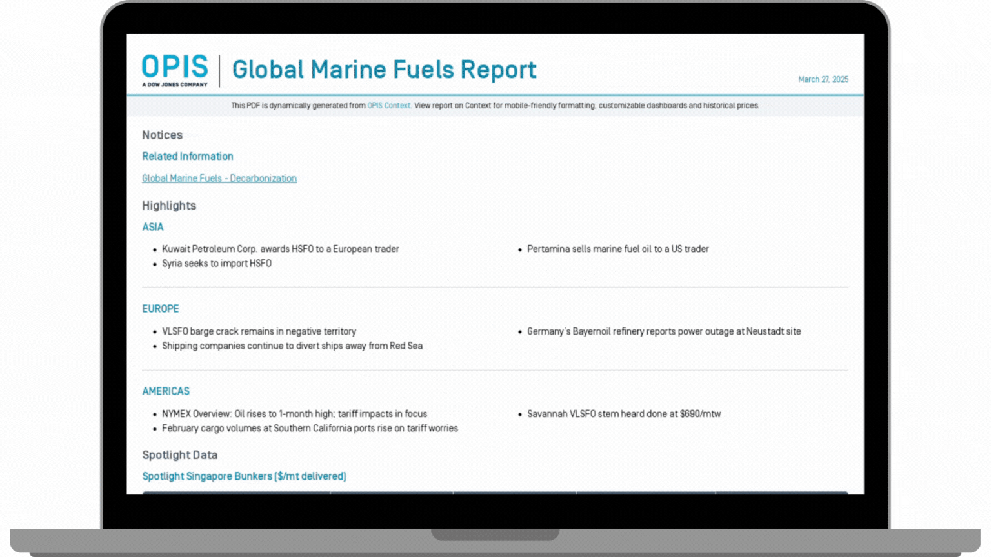Click the OPIS logo
Screen dimensions: 991x557
pyautogui.click(x=175, y=70)
